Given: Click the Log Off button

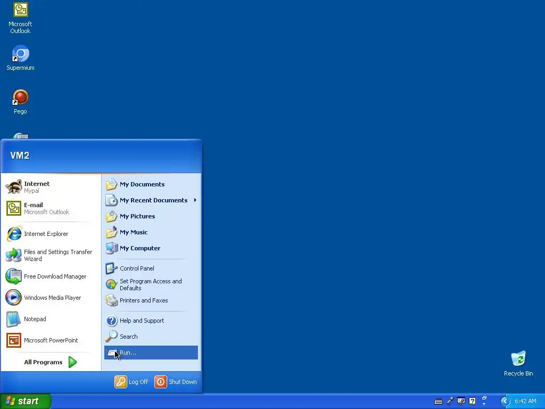Looking at the screenshot, I should point(131,381).
